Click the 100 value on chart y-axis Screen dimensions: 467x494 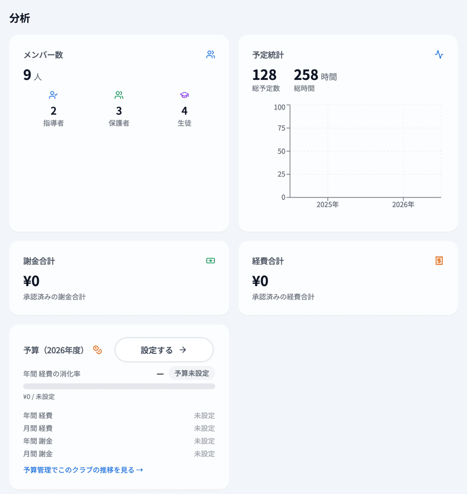pos(280,107)
